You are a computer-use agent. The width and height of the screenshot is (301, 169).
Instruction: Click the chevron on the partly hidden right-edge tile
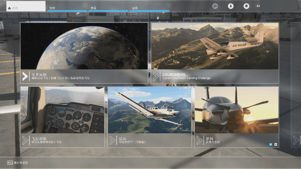296,140
